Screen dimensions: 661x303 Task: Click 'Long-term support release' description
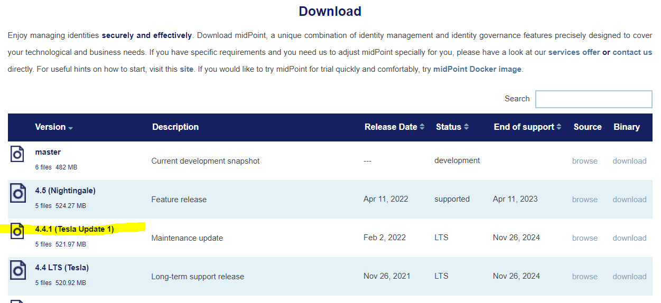coord(198,277)
